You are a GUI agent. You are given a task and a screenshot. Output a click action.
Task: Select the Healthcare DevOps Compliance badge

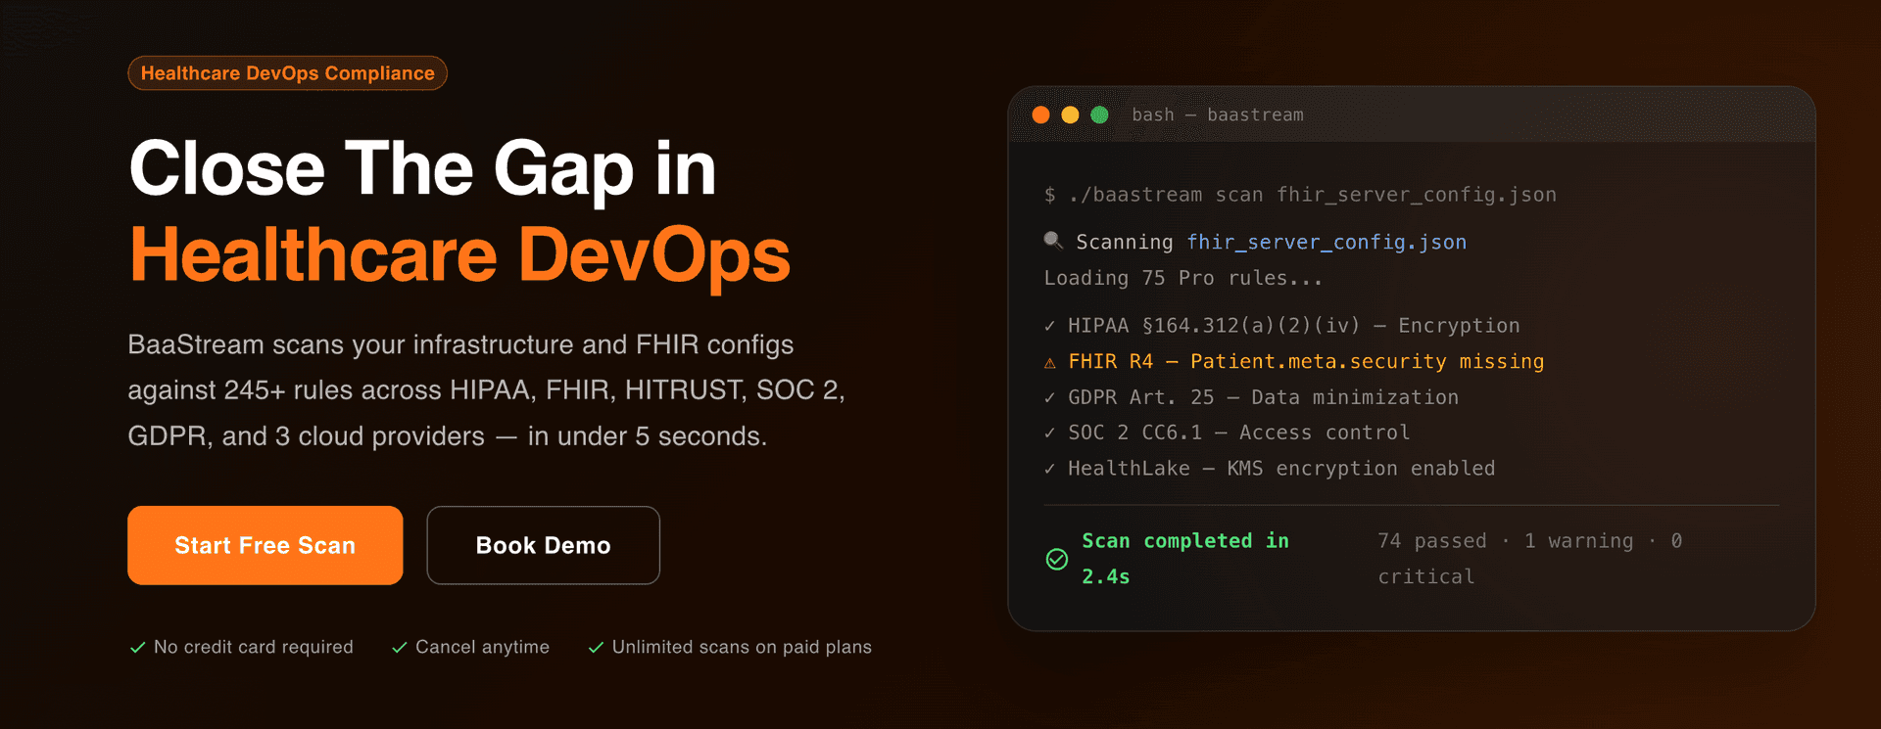(287, 73)
